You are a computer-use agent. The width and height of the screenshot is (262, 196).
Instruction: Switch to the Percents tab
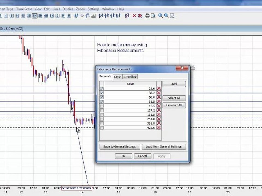[105, 76]
